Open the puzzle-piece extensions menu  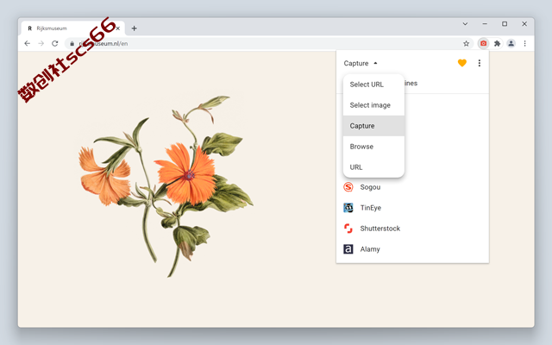click(497, 43)
